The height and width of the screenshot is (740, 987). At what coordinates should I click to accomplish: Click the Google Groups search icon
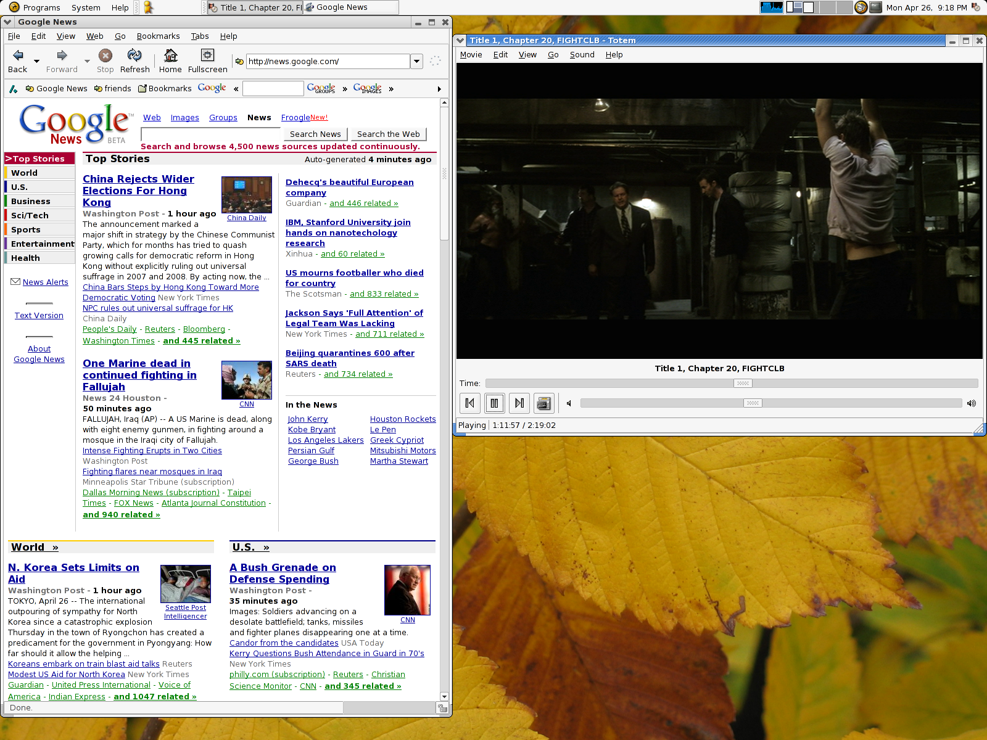coord(321,88)
